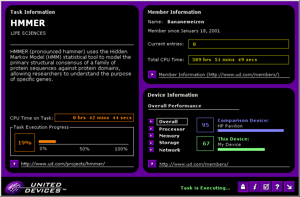
Task: Open the info 'i' icon button
Action: 254,187
